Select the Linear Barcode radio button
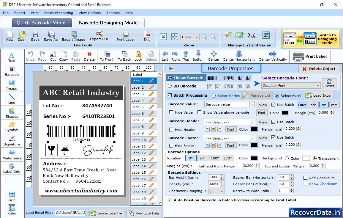This screenshot has height=218, width=343. click(170, 78)
